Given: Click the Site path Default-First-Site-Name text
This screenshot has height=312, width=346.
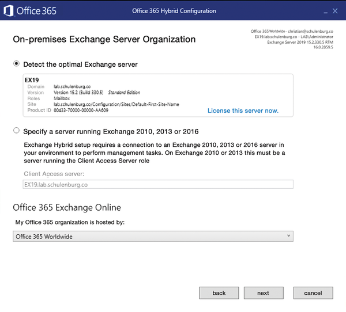Looking at the screenshot, I should 116,104.
